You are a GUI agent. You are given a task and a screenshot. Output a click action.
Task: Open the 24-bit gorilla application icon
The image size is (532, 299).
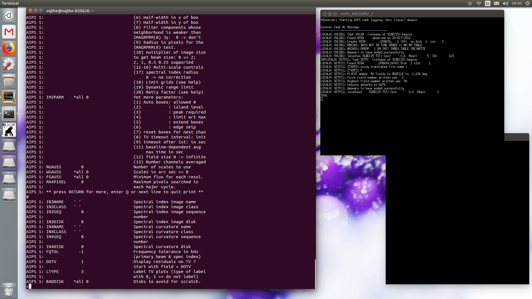click(x=9, y=130)
